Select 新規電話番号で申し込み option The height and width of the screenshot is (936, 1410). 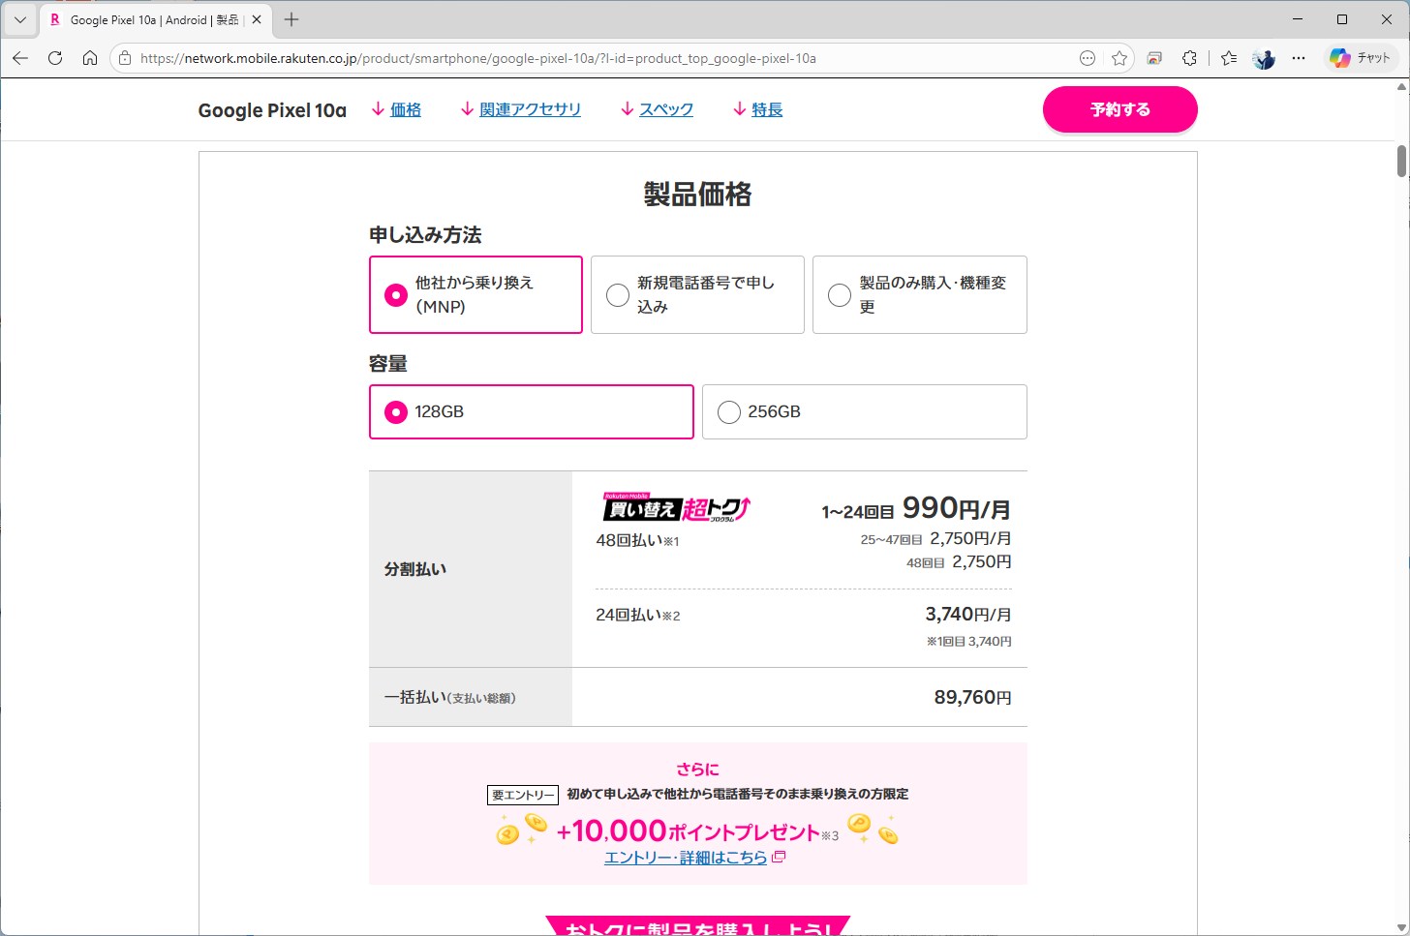pos(697,294)
